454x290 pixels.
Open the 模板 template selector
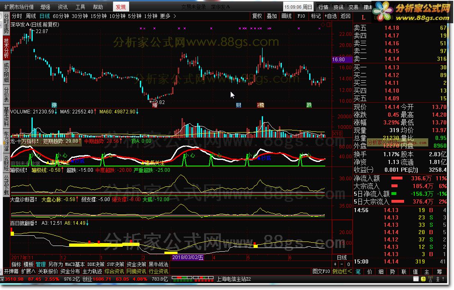(x=28, y=264)
